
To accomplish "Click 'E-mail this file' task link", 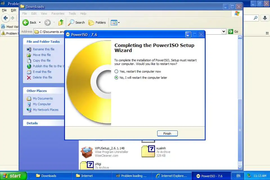I will (42, 72).
